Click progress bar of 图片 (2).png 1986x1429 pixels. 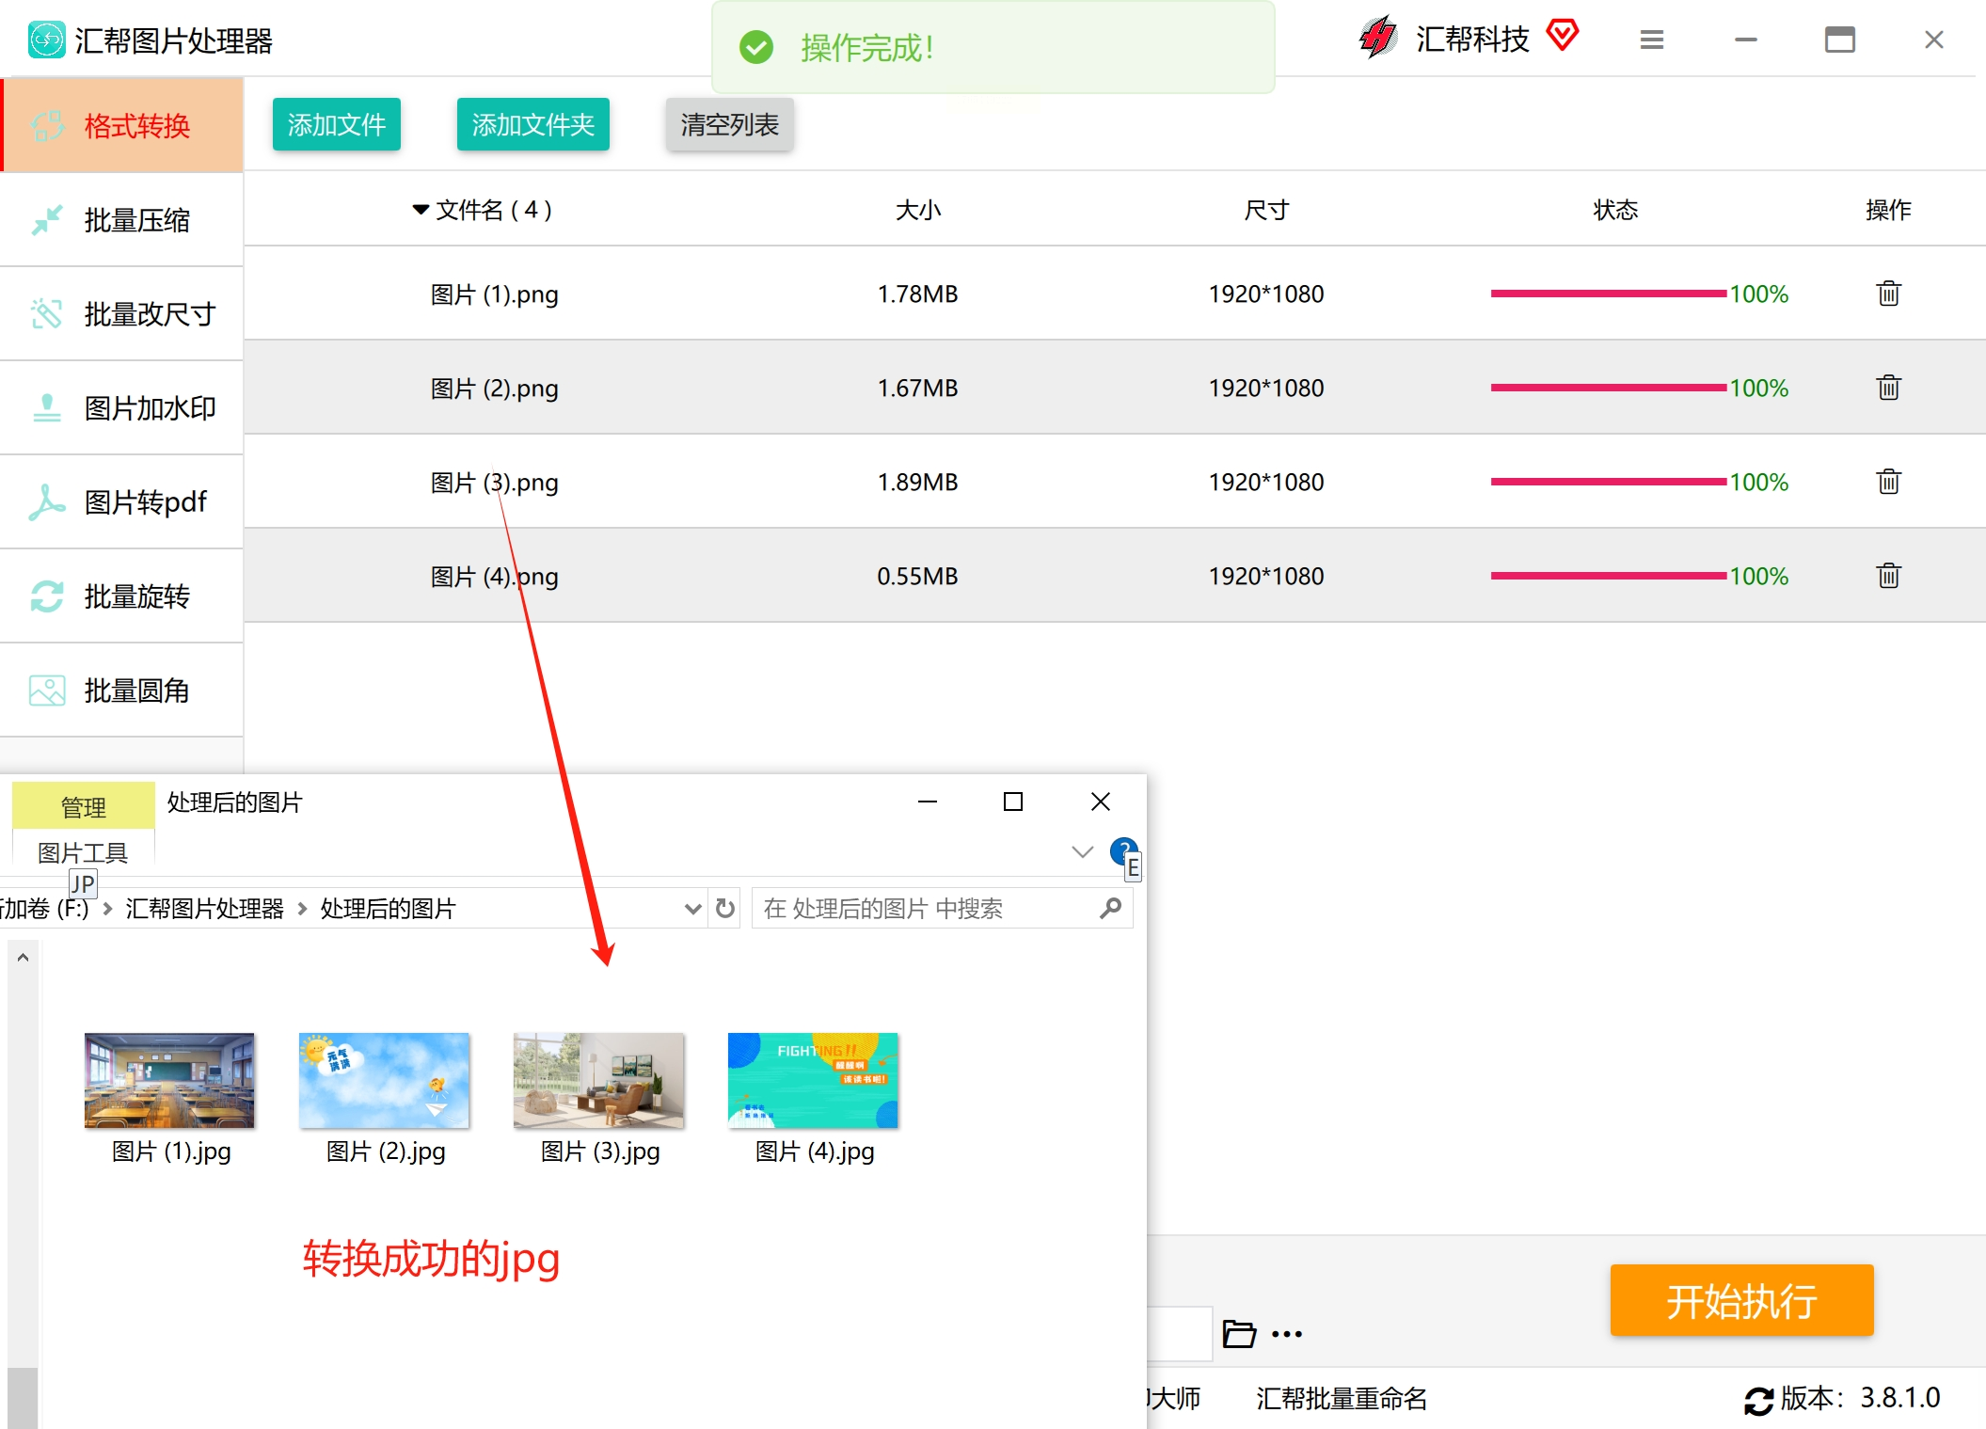point(1608,388)
